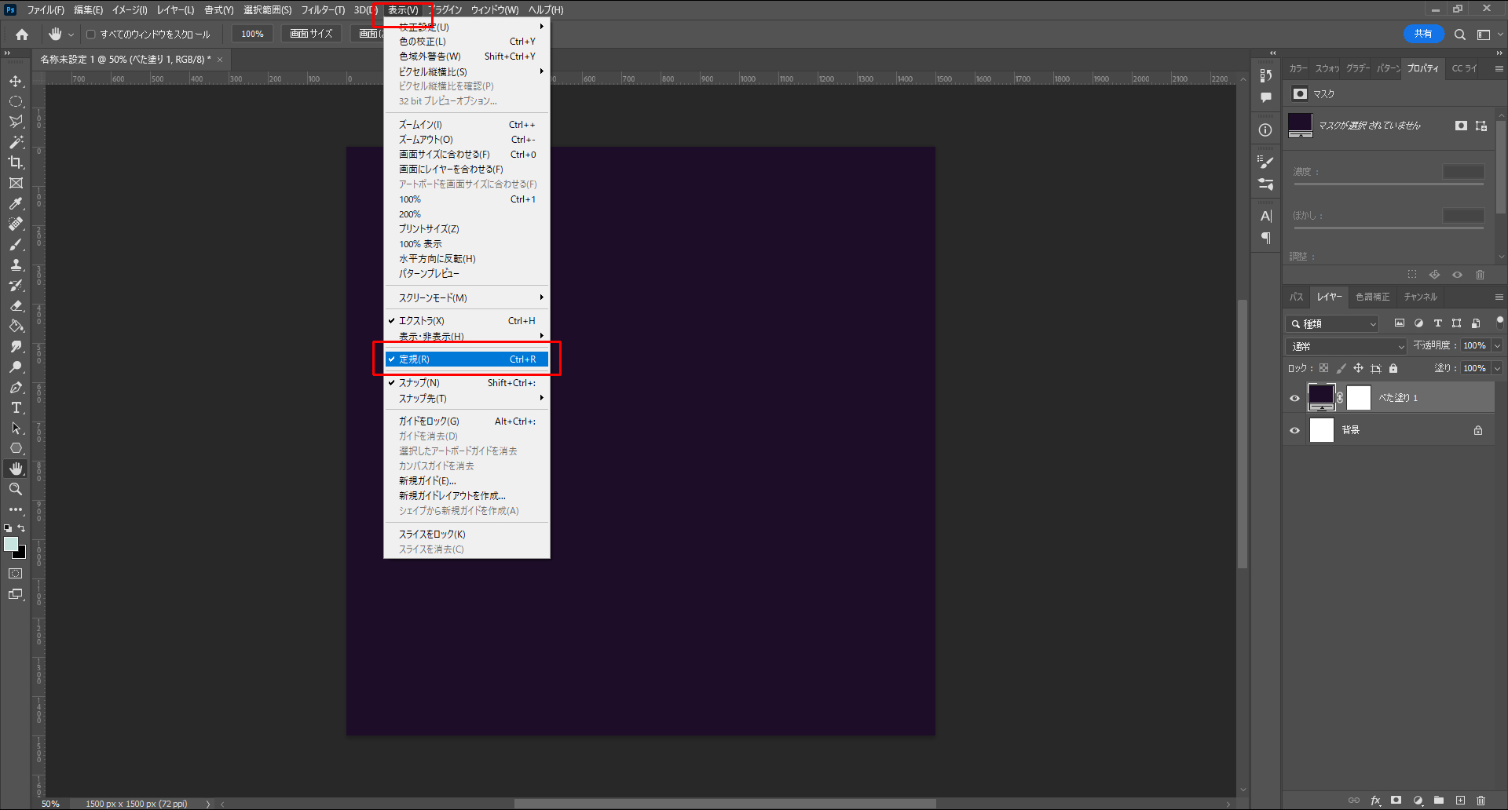Click the search magnifier icon top right
The image size is (1508, 810).
pos(1459,35)
